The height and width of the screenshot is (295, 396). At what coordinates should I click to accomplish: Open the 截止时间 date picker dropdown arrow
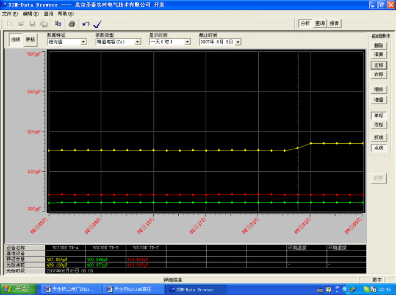coord(238,42)
